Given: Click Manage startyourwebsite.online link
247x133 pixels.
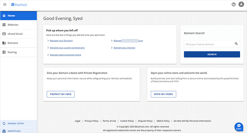Looking at the screenshot, I should [x=65, y=55].
